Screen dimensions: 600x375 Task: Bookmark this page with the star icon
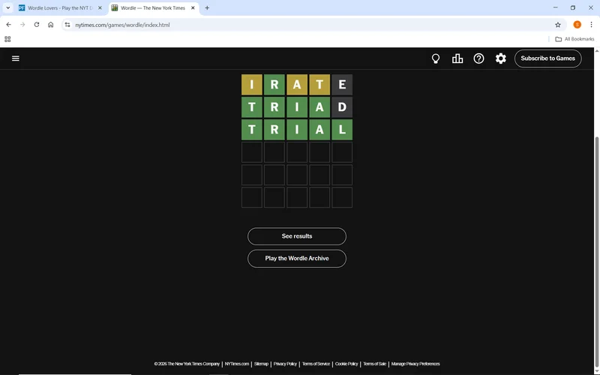(x=558, y=25)
